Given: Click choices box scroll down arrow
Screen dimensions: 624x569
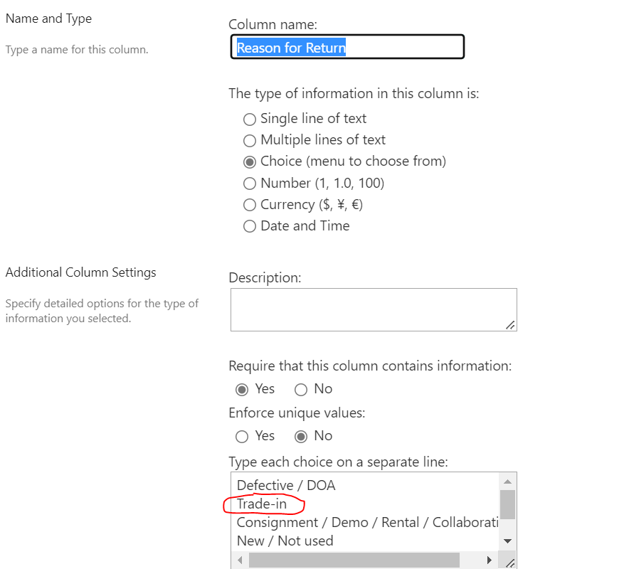Looking at the screenshot, I should click(x=507, y=541).
